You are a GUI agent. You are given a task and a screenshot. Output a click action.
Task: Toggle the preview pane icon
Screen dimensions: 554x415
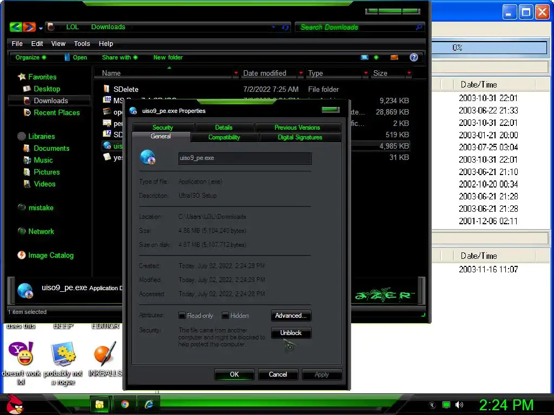tap(394, 57)
